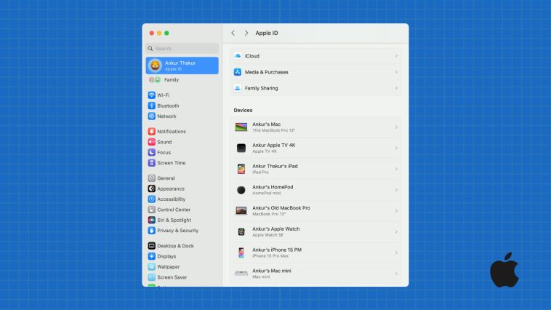
Task: Click the Siri & Spotlight icon
Action: click(151, 220)
